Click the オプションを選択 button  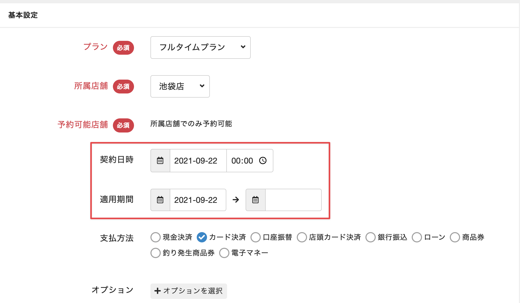189,291
